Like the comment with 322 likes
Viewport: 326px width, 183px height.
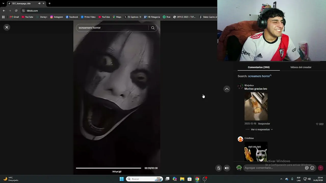[317, 124]
